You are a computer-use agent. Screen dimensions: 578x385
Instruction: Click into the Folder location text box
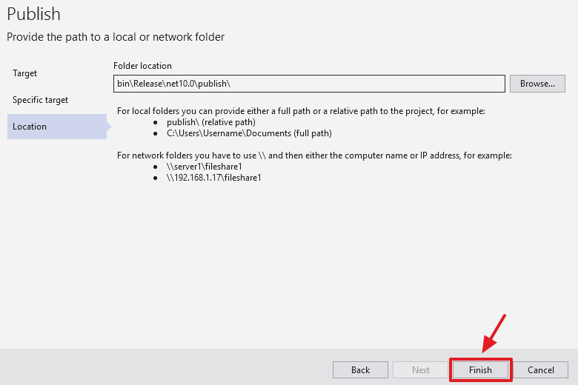(x=309, y=84)
